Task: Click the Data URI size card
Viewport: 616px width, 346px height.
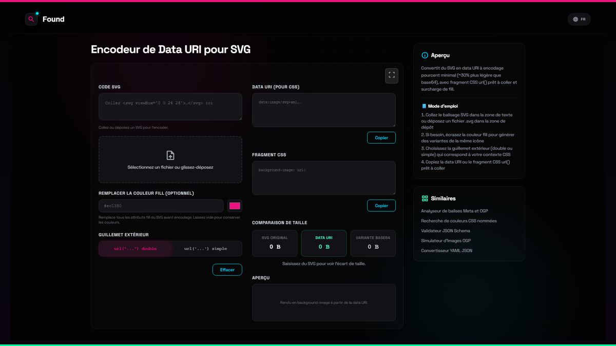Action: pos(324,243)
